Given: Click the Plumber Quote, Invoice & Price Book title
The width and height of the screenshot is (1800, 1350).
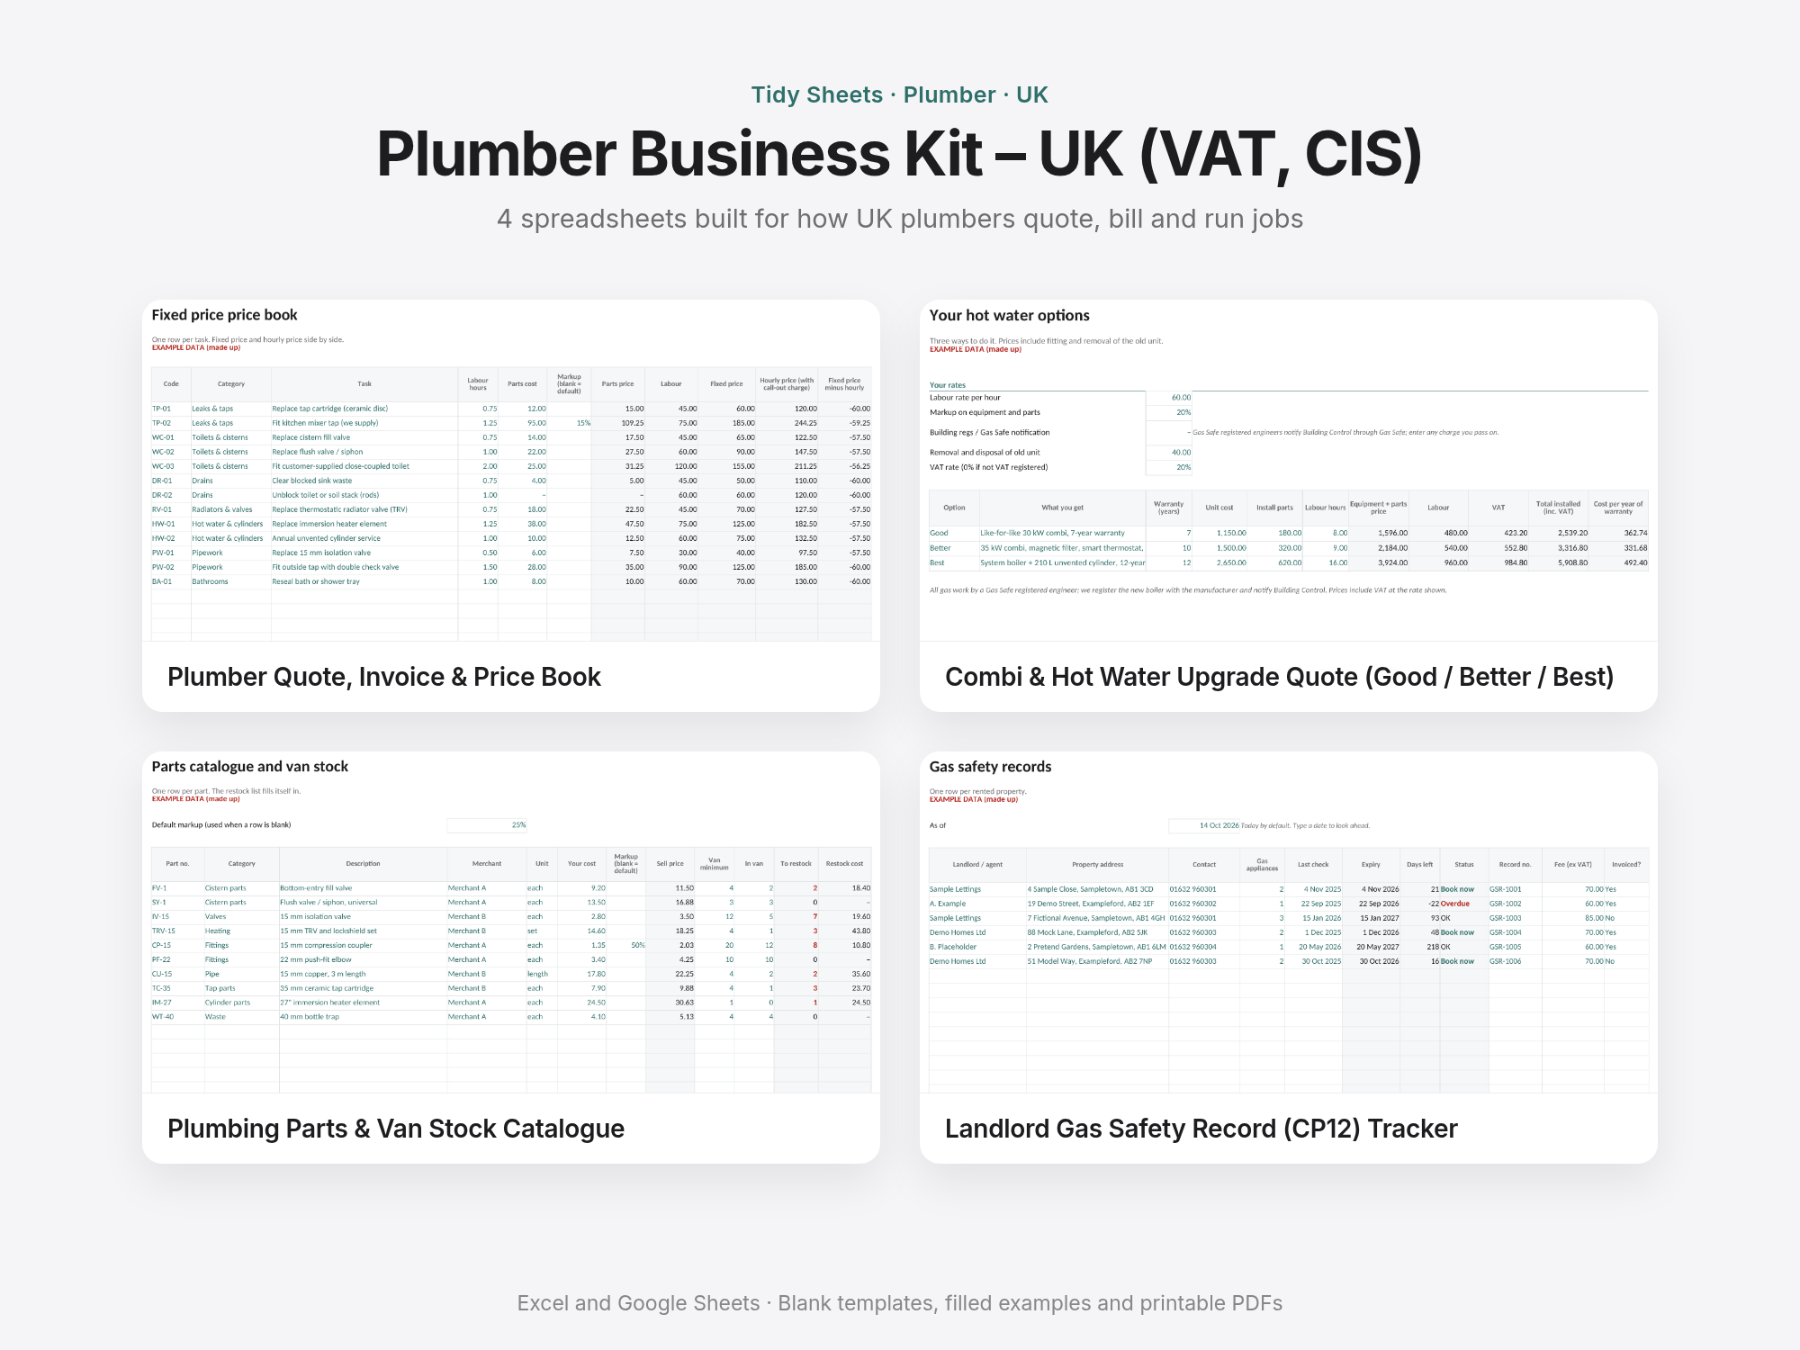Looking at the screenshot, I should pyautogui.click(x=384, y=677).
